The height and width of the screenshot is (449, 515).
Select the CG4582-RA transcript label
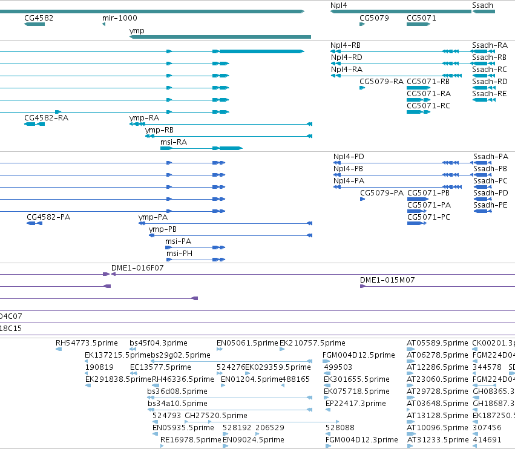click(47, 118)
